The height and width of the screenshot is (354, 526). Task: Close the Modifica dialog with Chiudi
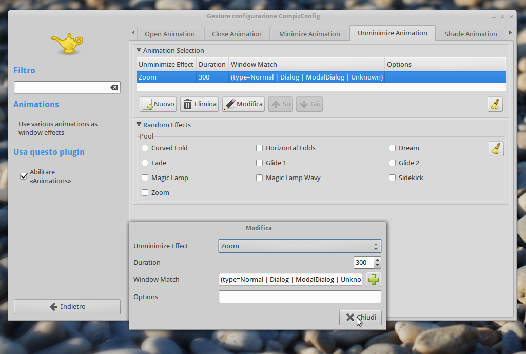360,318
